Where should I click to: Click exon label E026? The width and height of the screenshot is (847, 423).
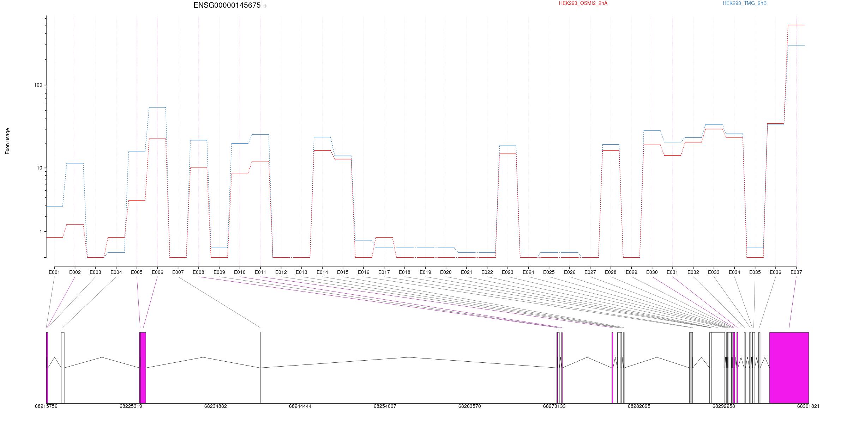click(570, 272)
